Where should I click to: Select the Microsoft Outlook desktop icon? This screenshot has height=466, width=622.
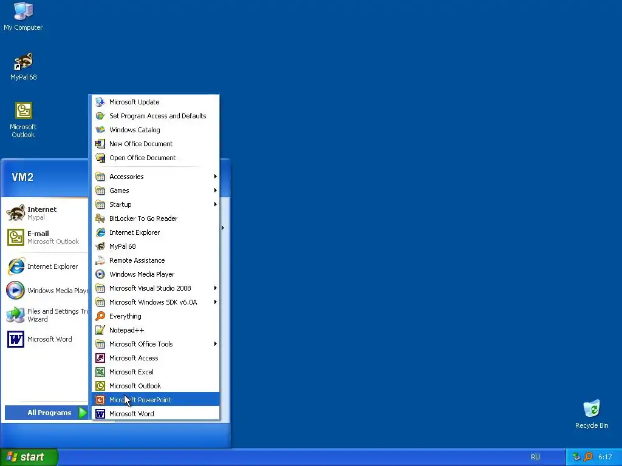(x=23, y=120)
